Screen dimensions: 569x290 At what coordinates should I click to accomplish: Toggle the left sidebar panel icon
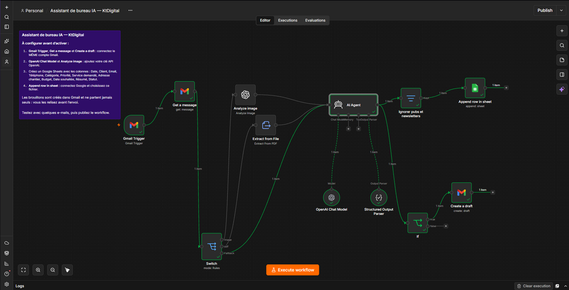pyautogui.click(x=7, y=27)
